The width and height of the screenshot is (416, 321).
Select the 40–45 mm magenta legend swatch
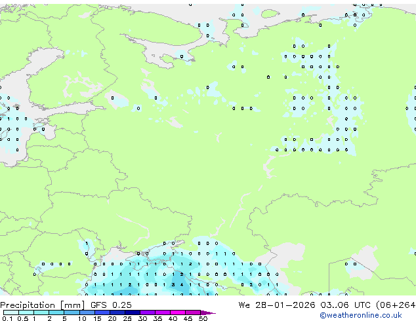click(178, 312)
